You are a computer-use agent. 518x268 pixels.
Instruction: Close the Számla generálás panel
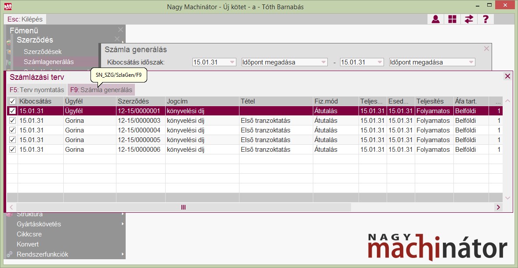click(x=486, y=49)
